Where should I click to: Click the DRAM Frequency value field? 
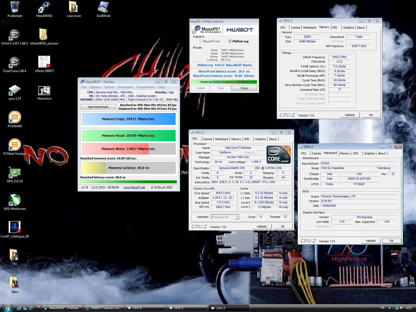(339, 57)
